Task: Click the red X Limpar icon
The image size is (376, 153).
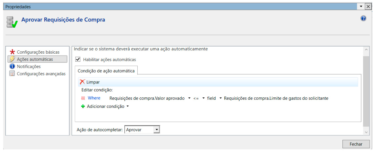Action: (82, 82)
